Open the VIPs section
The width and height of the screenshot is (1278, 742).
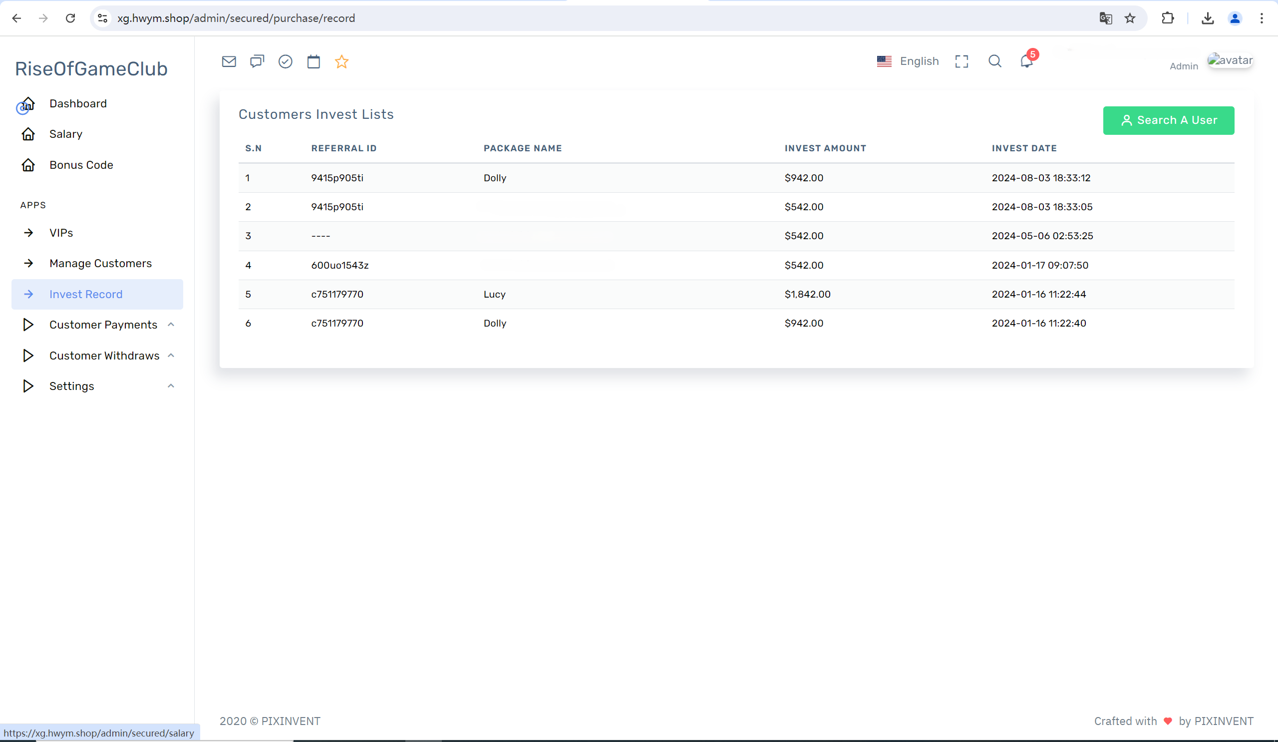(61, 233)
